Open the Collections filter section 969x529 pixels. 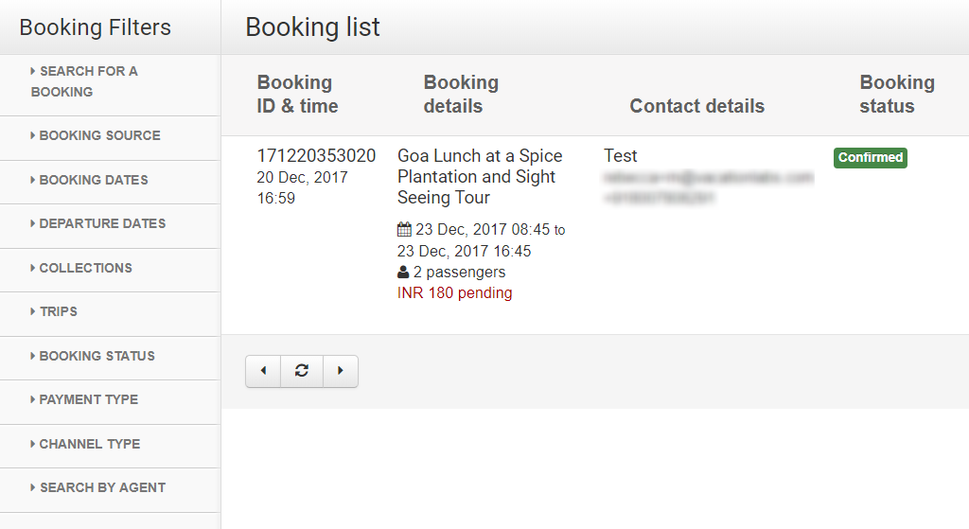click(x=85, y=268)
